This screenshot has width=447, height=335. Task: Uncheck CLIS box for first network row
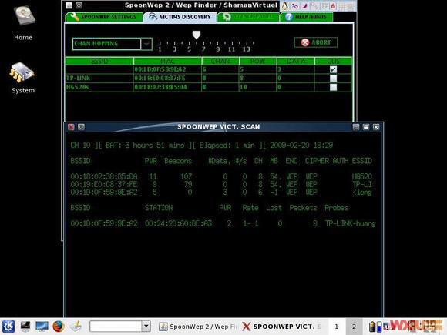point(333,69)
